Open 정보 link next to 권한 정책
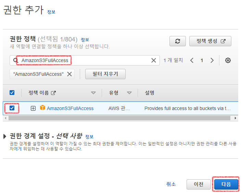242x193 pixels. coord(85,39)
